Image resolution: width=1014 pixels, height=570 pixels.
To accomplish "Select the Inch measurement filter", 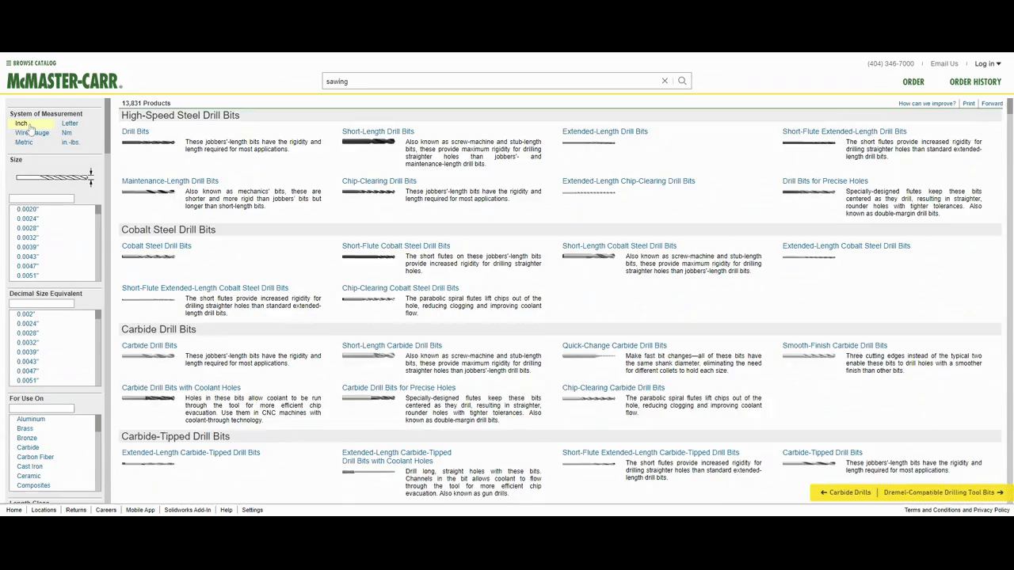I will coord(21,123).
